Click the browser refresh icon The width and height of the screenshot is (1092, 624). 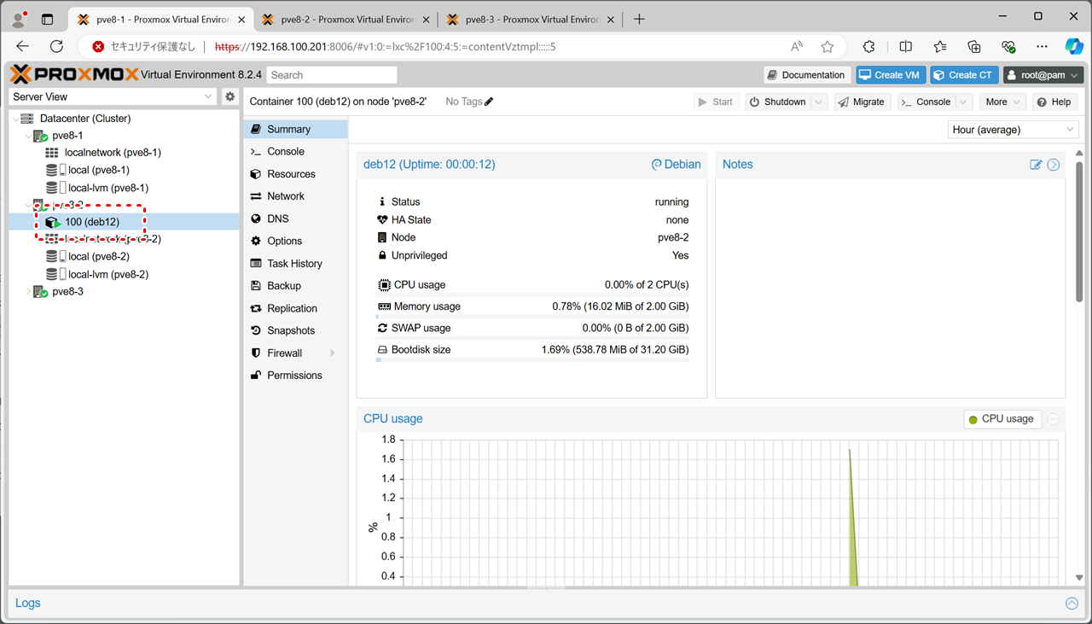(x=57, y=47)
